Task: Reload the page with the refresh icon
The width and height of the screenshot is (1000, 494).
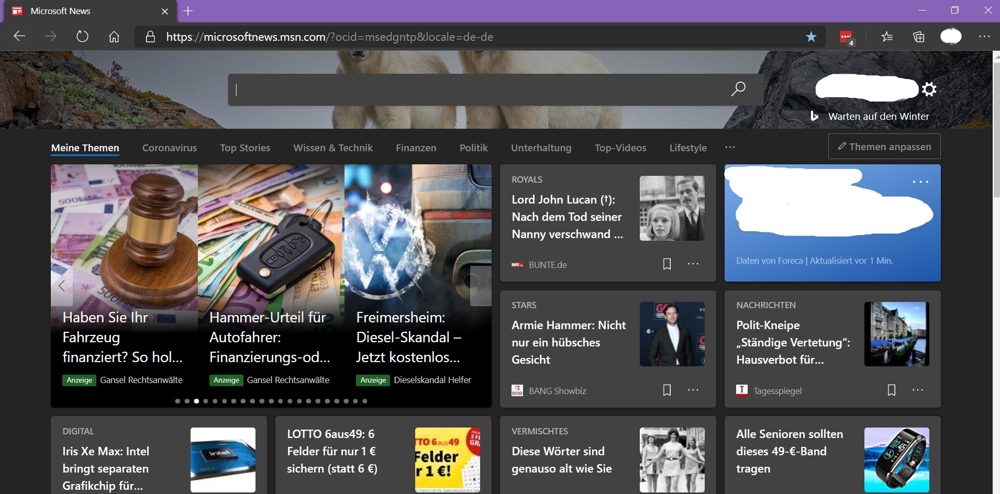Action: [x=82, y=37]
